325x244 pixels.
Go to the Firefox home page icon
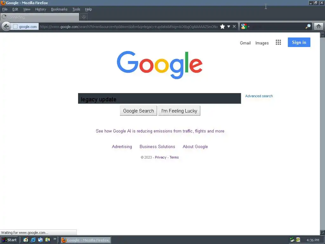[319, 27]
